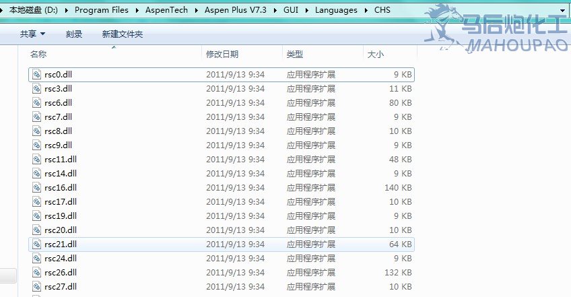Go to Program Files in address bar

(102, 10)
